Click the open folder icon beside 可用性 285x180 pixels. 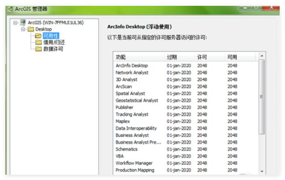pyautogui.click(x=38, y=36)
